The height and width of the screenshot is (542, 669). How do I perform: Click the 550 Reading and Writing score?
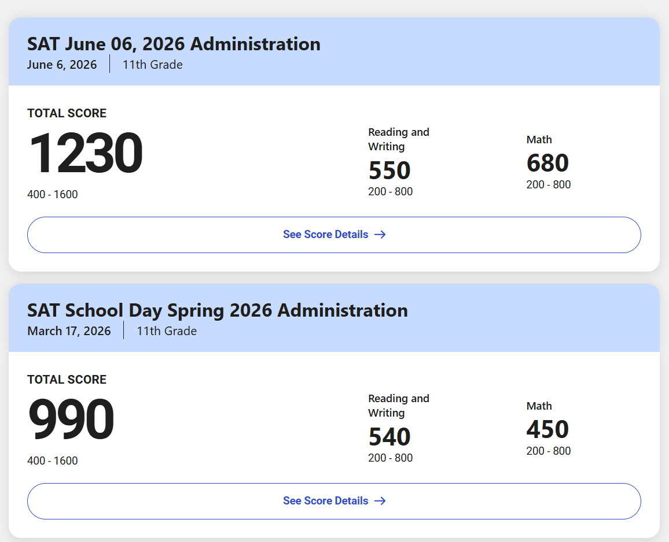pyautogui.click(x=389, y=170)
